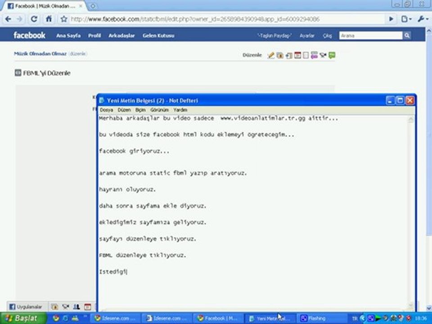Switch to Facebook | M... taskbar button
The height and width of the screenshot is (324, 432).
click(x=218, y=318)
